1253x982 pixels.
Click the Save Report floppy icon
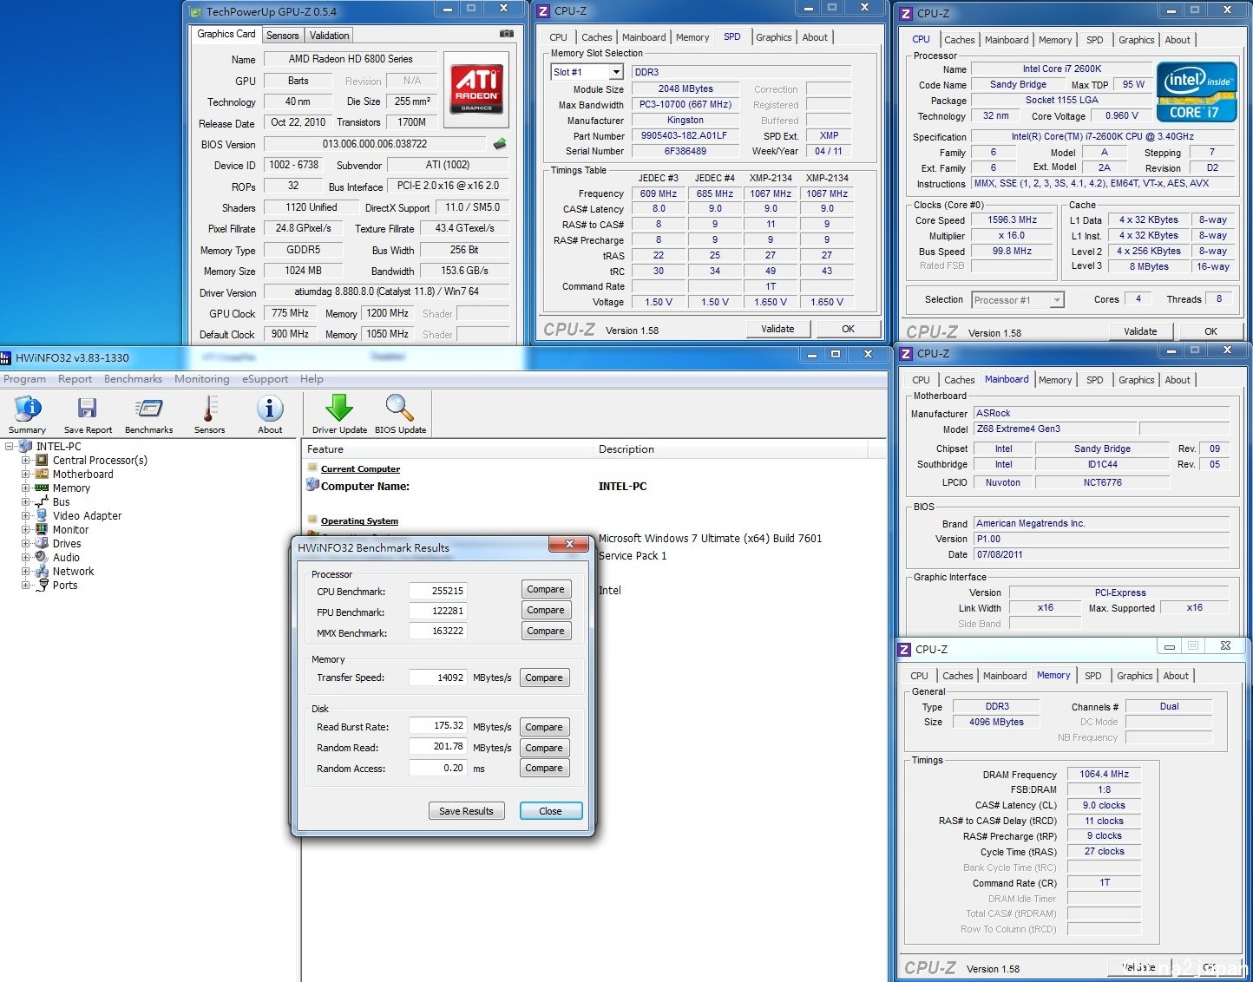click(88, 409)
